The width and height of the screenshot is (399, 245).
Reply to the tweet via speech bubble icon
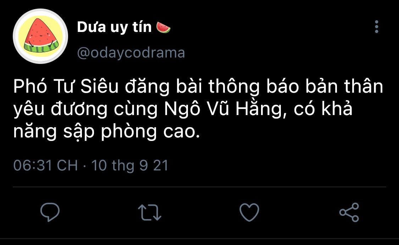pos(50,212)
